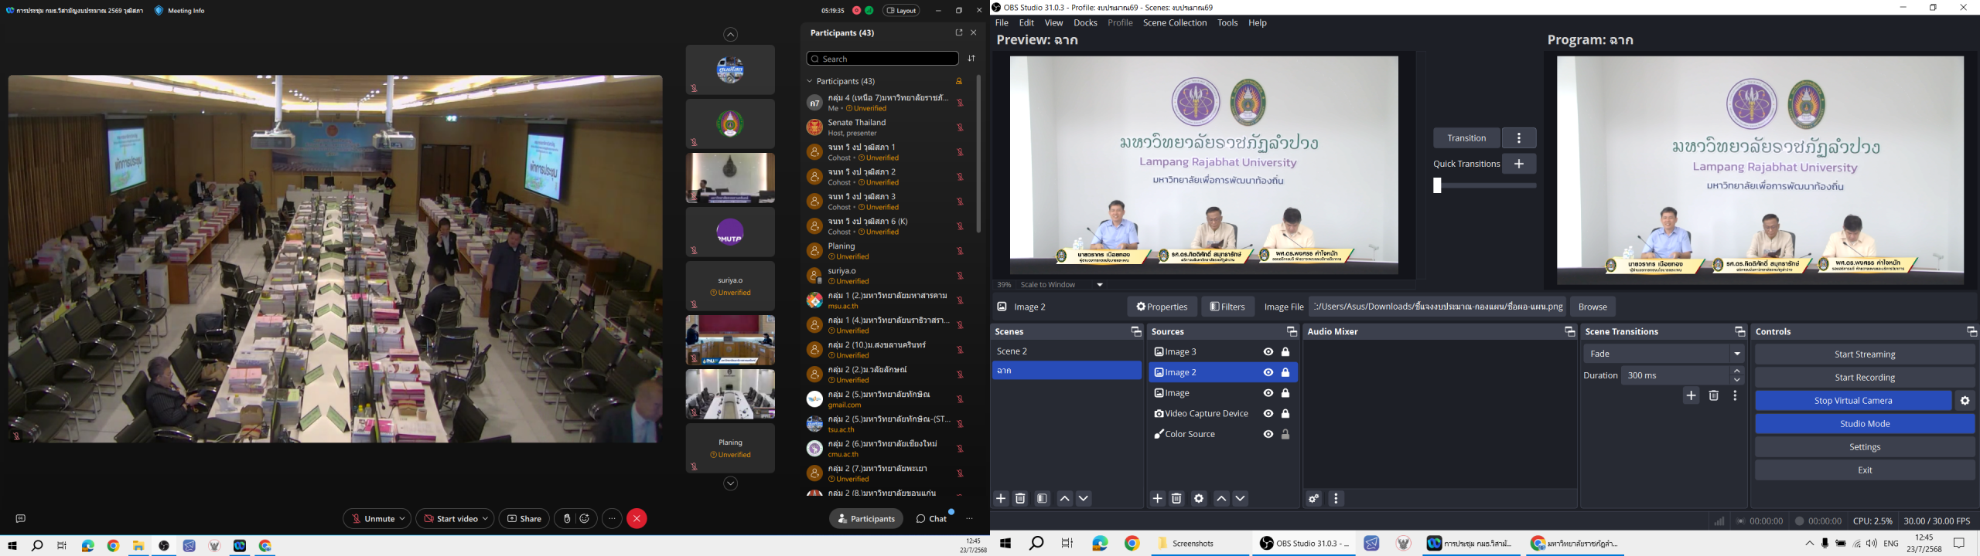Add a quick transition with plus button

click(1519, 164)
